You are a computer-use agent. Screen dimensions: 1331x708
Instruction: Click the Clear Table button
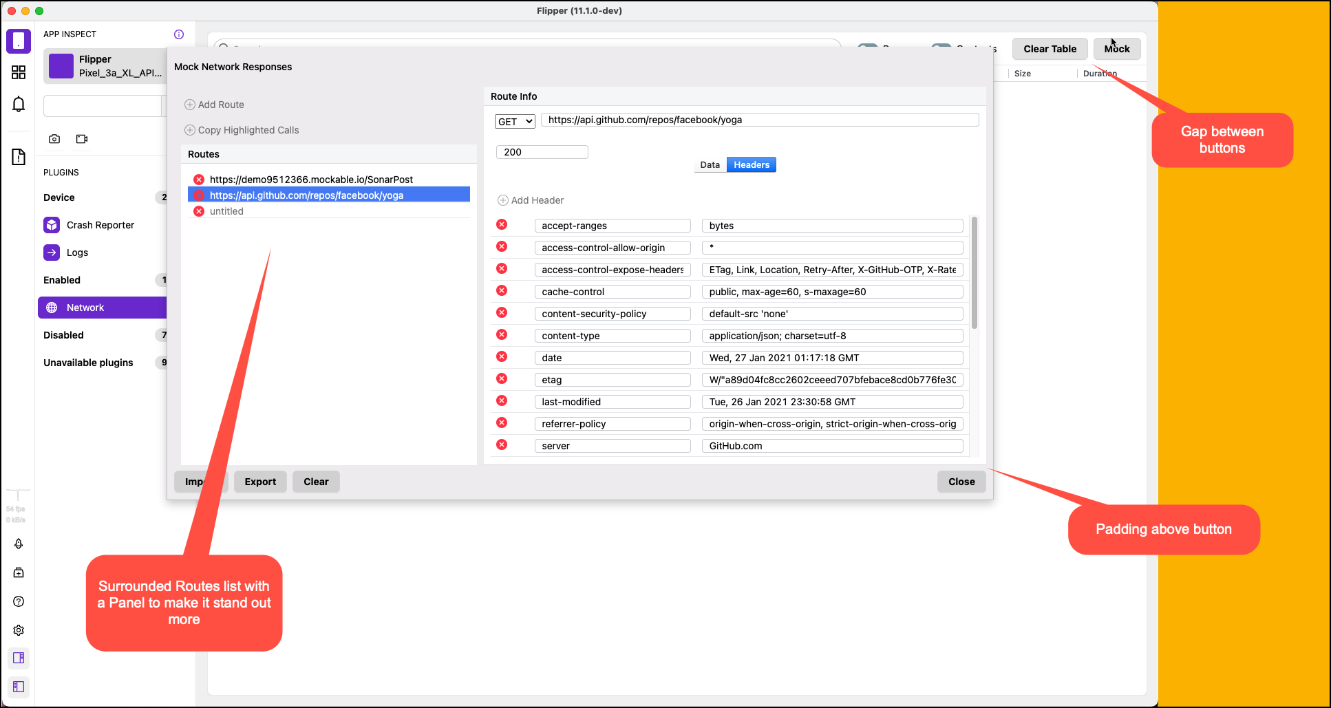[1050, 49]
